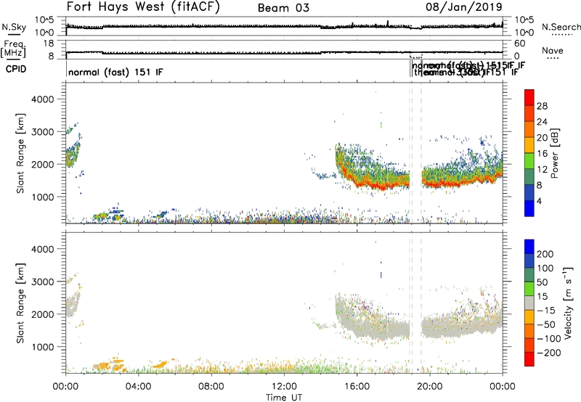Click the 04:00 time tick label
The height and width of the screenshot is (402, 581).
[138, 387]
